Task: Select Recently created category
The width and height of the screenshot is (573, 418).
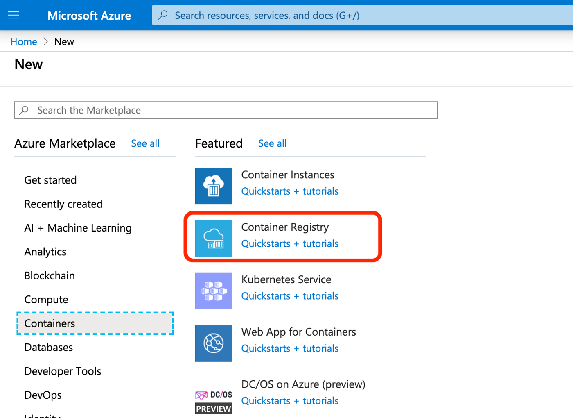Action: tap(63, 204)
